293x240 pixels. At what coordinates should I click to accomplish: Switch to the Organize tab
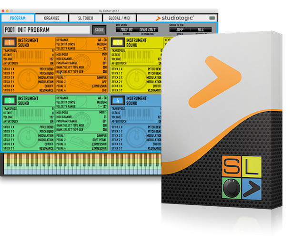[x=51, y=18]
